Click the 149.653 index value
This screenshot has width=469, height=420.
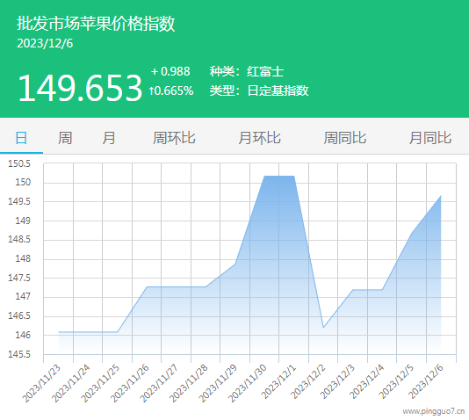(x=80, y=88)
